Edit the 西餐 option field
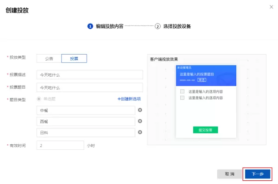 tap(86, 122)
